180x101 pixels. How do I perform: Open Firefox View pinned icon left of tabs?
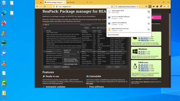pos(41,2)
